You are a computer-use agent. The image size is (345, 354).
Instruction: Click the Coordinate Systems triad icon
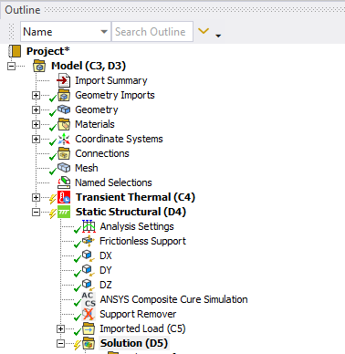64,139
